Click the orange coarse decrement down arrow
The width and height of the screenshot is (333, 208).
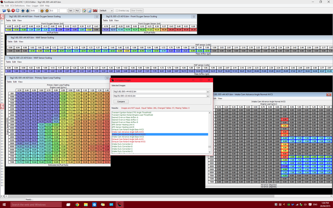point(47,10)
